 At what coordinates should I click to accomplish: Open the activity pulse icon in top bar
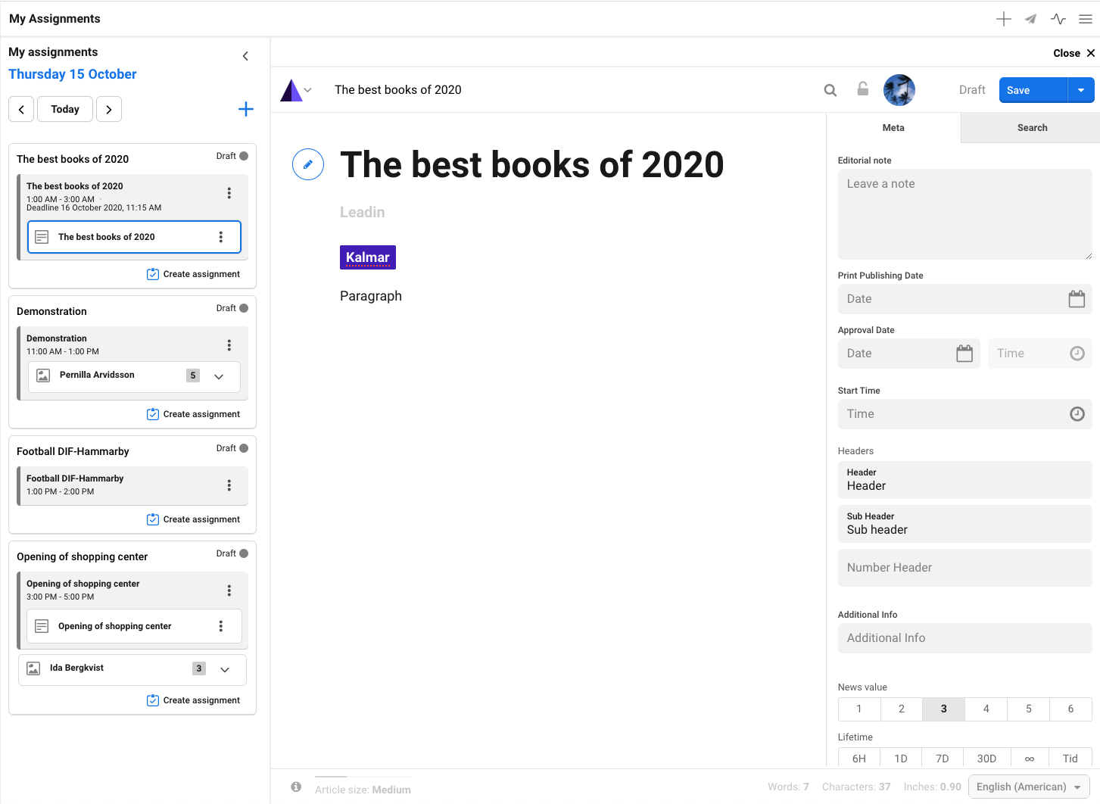[1058, 19]
